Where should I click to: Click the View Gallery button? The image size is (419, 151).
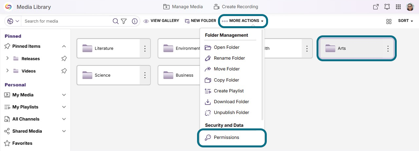click(x=161, y=21)
